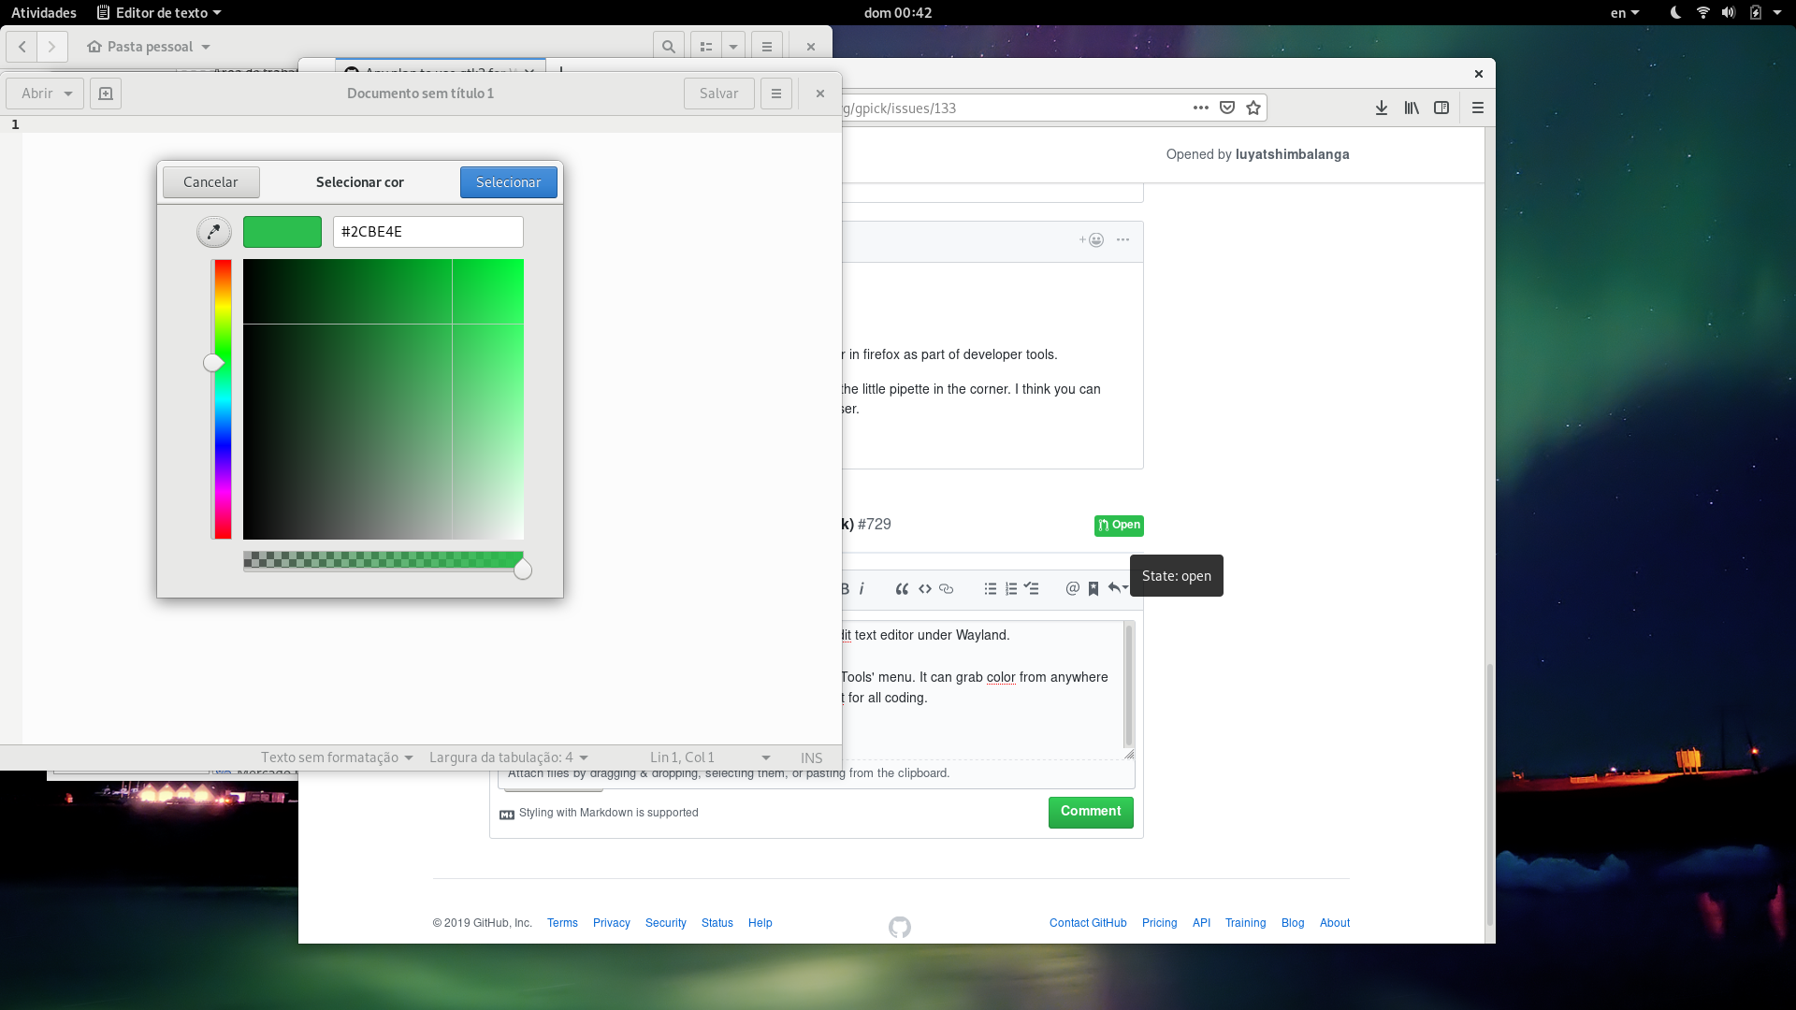Click the hex color input showing #2CBE4E

coord(427,231)
